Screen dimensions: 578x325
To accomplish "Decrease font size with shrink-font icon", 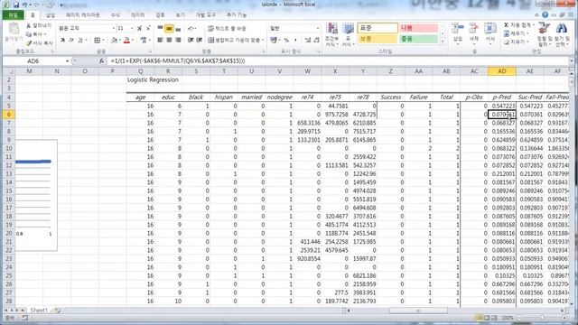I will (x=148, y=28).
